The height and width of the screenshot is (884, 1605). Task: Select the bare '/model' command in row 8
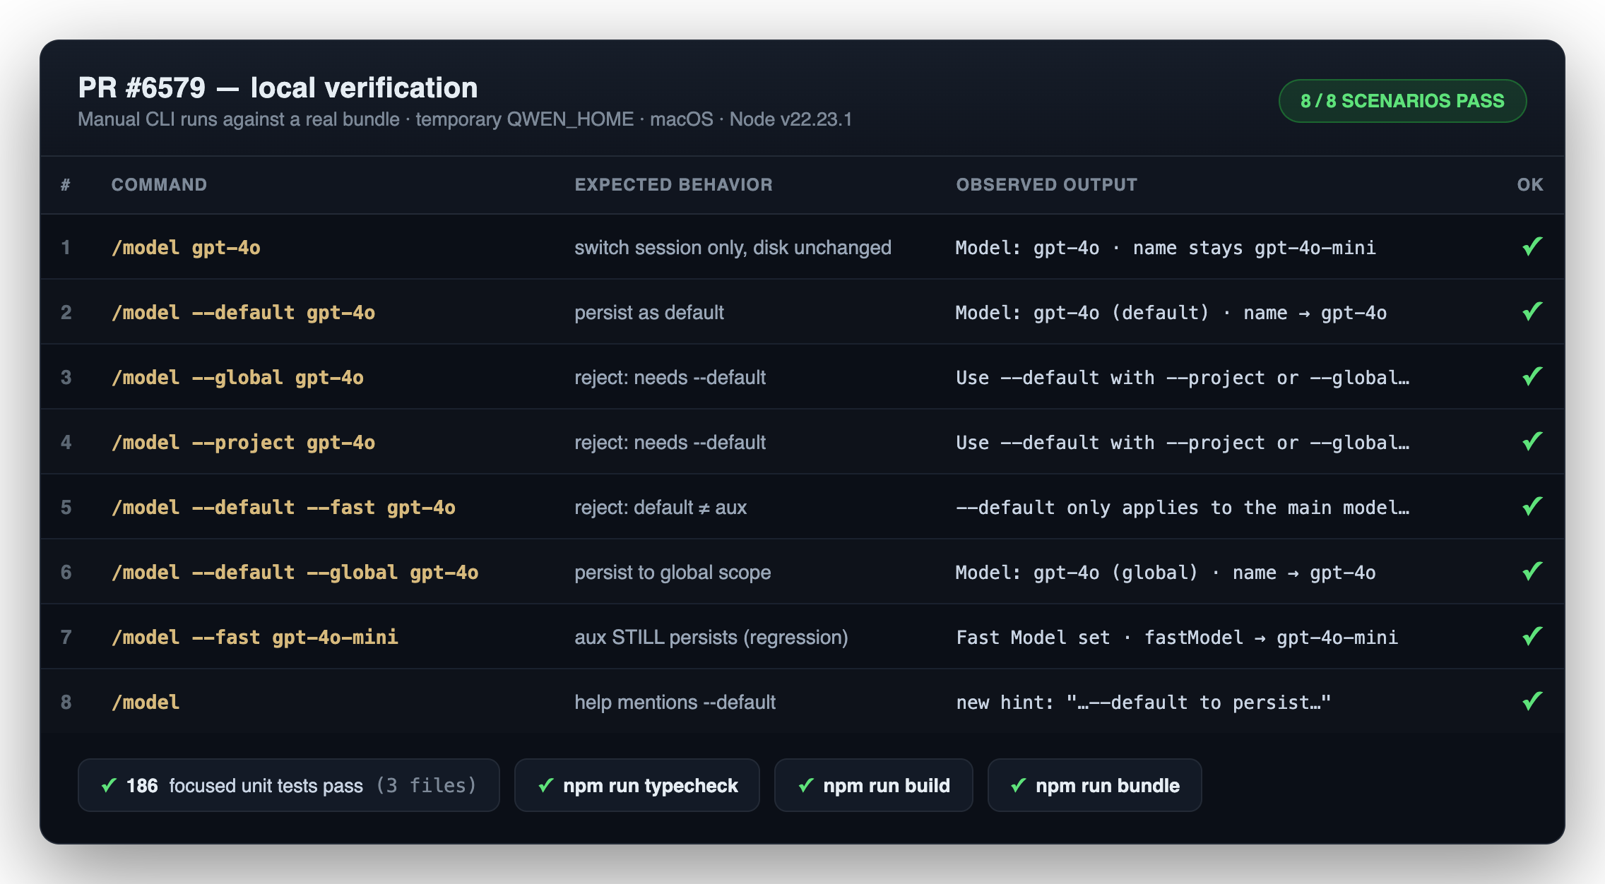146,702
